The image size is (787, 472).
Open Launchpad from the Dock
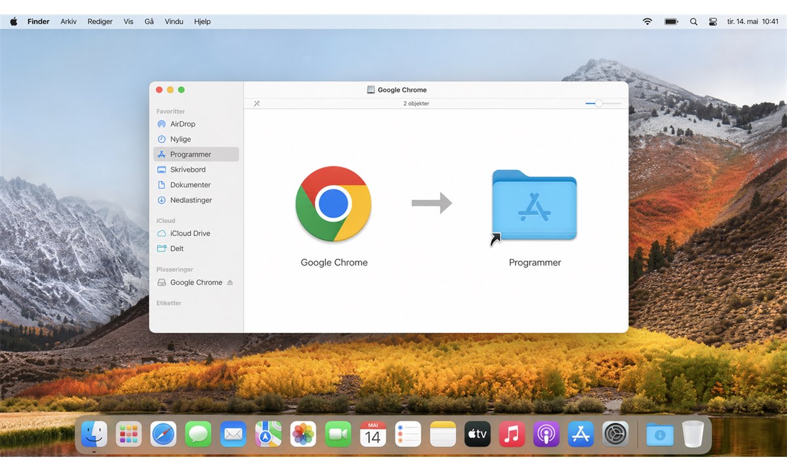coord(129,434)
